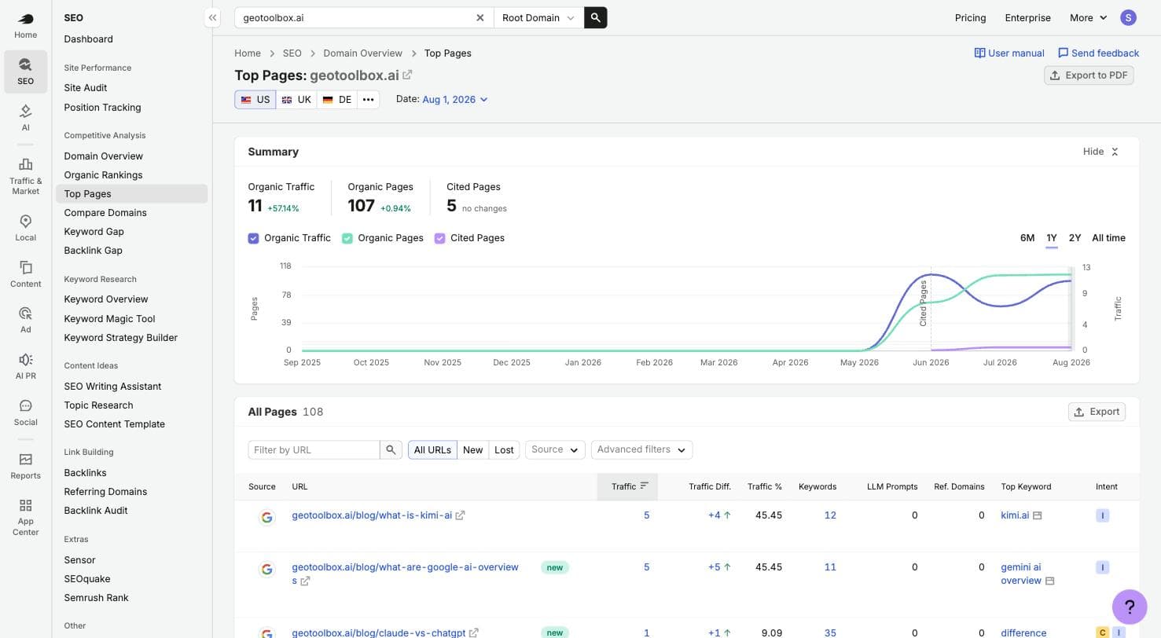Open Backlink Audit in sidebar
The image size is (1161, 638).
point(95,510)
